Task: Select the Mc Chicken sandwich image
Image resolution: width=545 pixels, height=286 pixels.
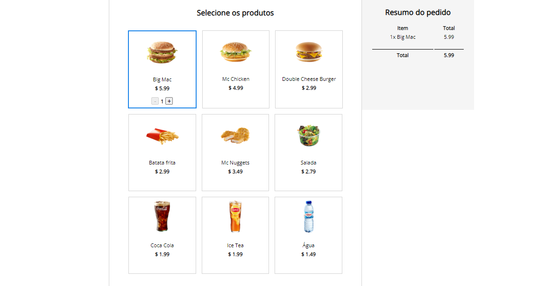Action: pyautogui.click(x=235, y=52)
